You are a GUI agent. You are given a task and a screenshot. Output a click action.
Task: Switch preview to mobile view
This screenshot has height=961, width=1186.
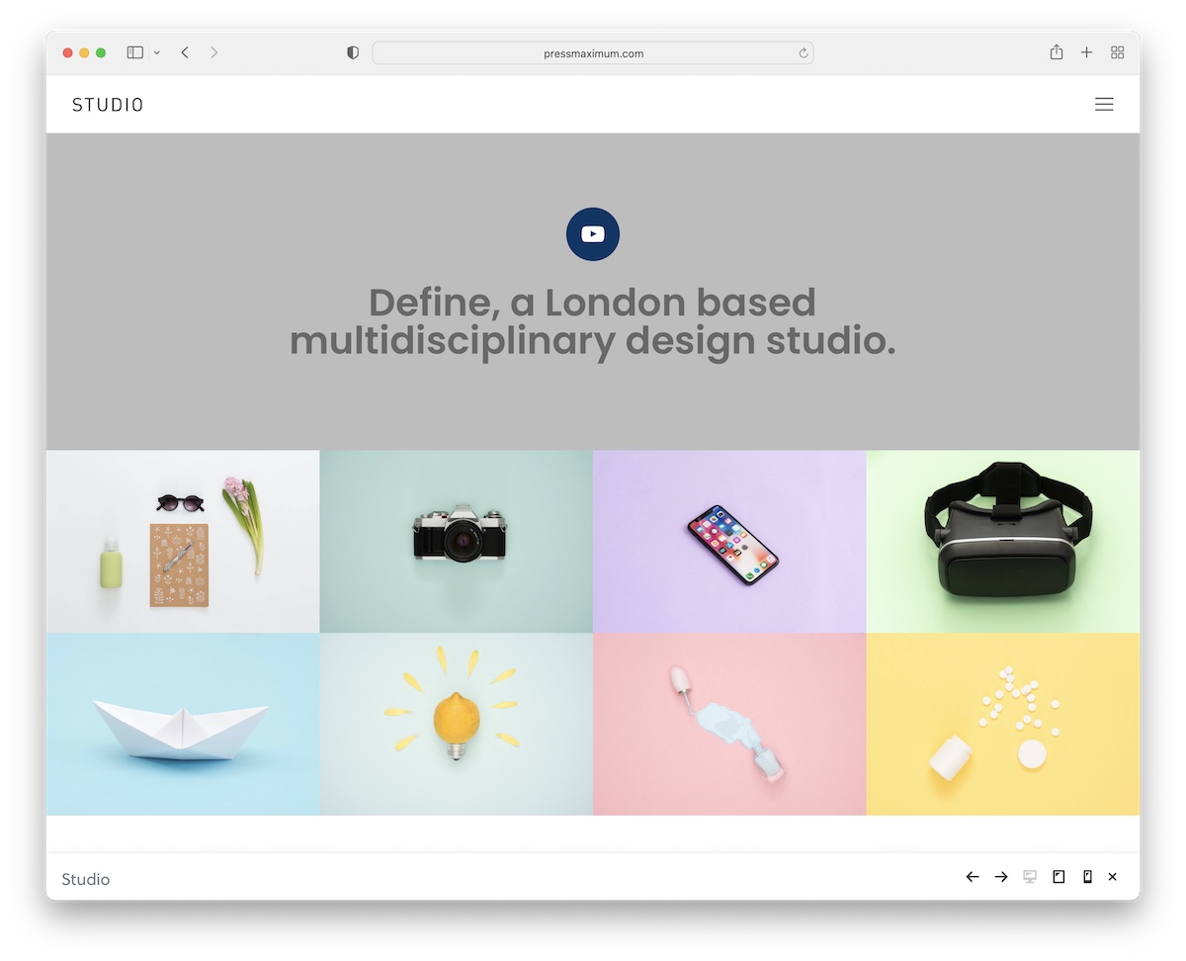pyautogui.click(x=1087, y=877)
